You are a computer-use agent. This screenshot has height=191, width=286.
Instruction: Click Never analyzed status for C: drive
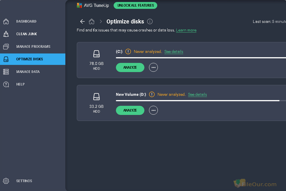point(148,52)
